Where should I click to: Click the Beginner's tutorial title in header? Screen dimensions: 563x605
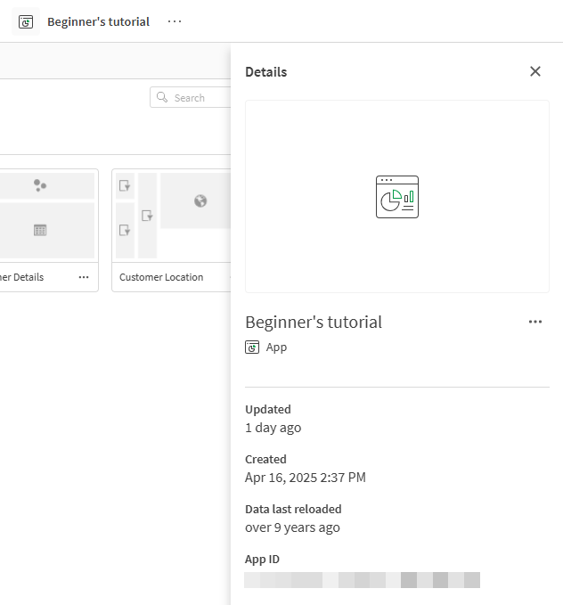point(98,21)
